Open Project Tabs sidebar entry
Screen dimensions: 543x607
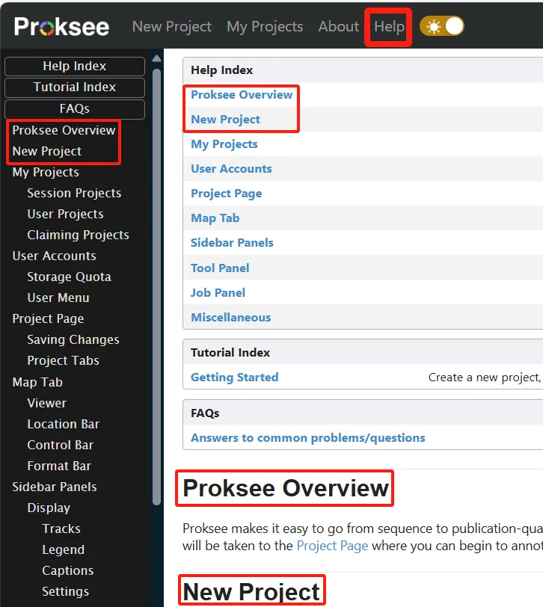tap(63, 360)
